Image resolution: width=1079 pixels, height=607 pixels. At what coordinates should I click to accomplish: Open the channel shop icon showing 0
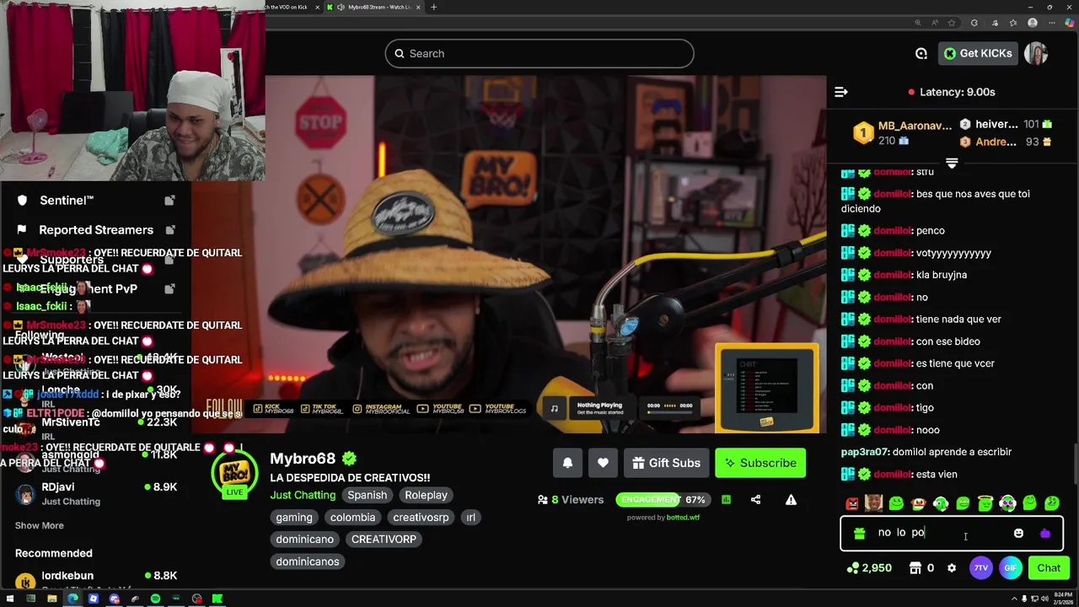pos(921,568)
